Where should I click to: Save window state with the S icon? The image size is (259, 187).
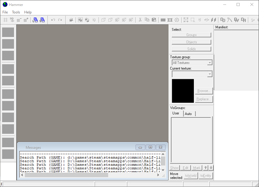coord(42,20)
